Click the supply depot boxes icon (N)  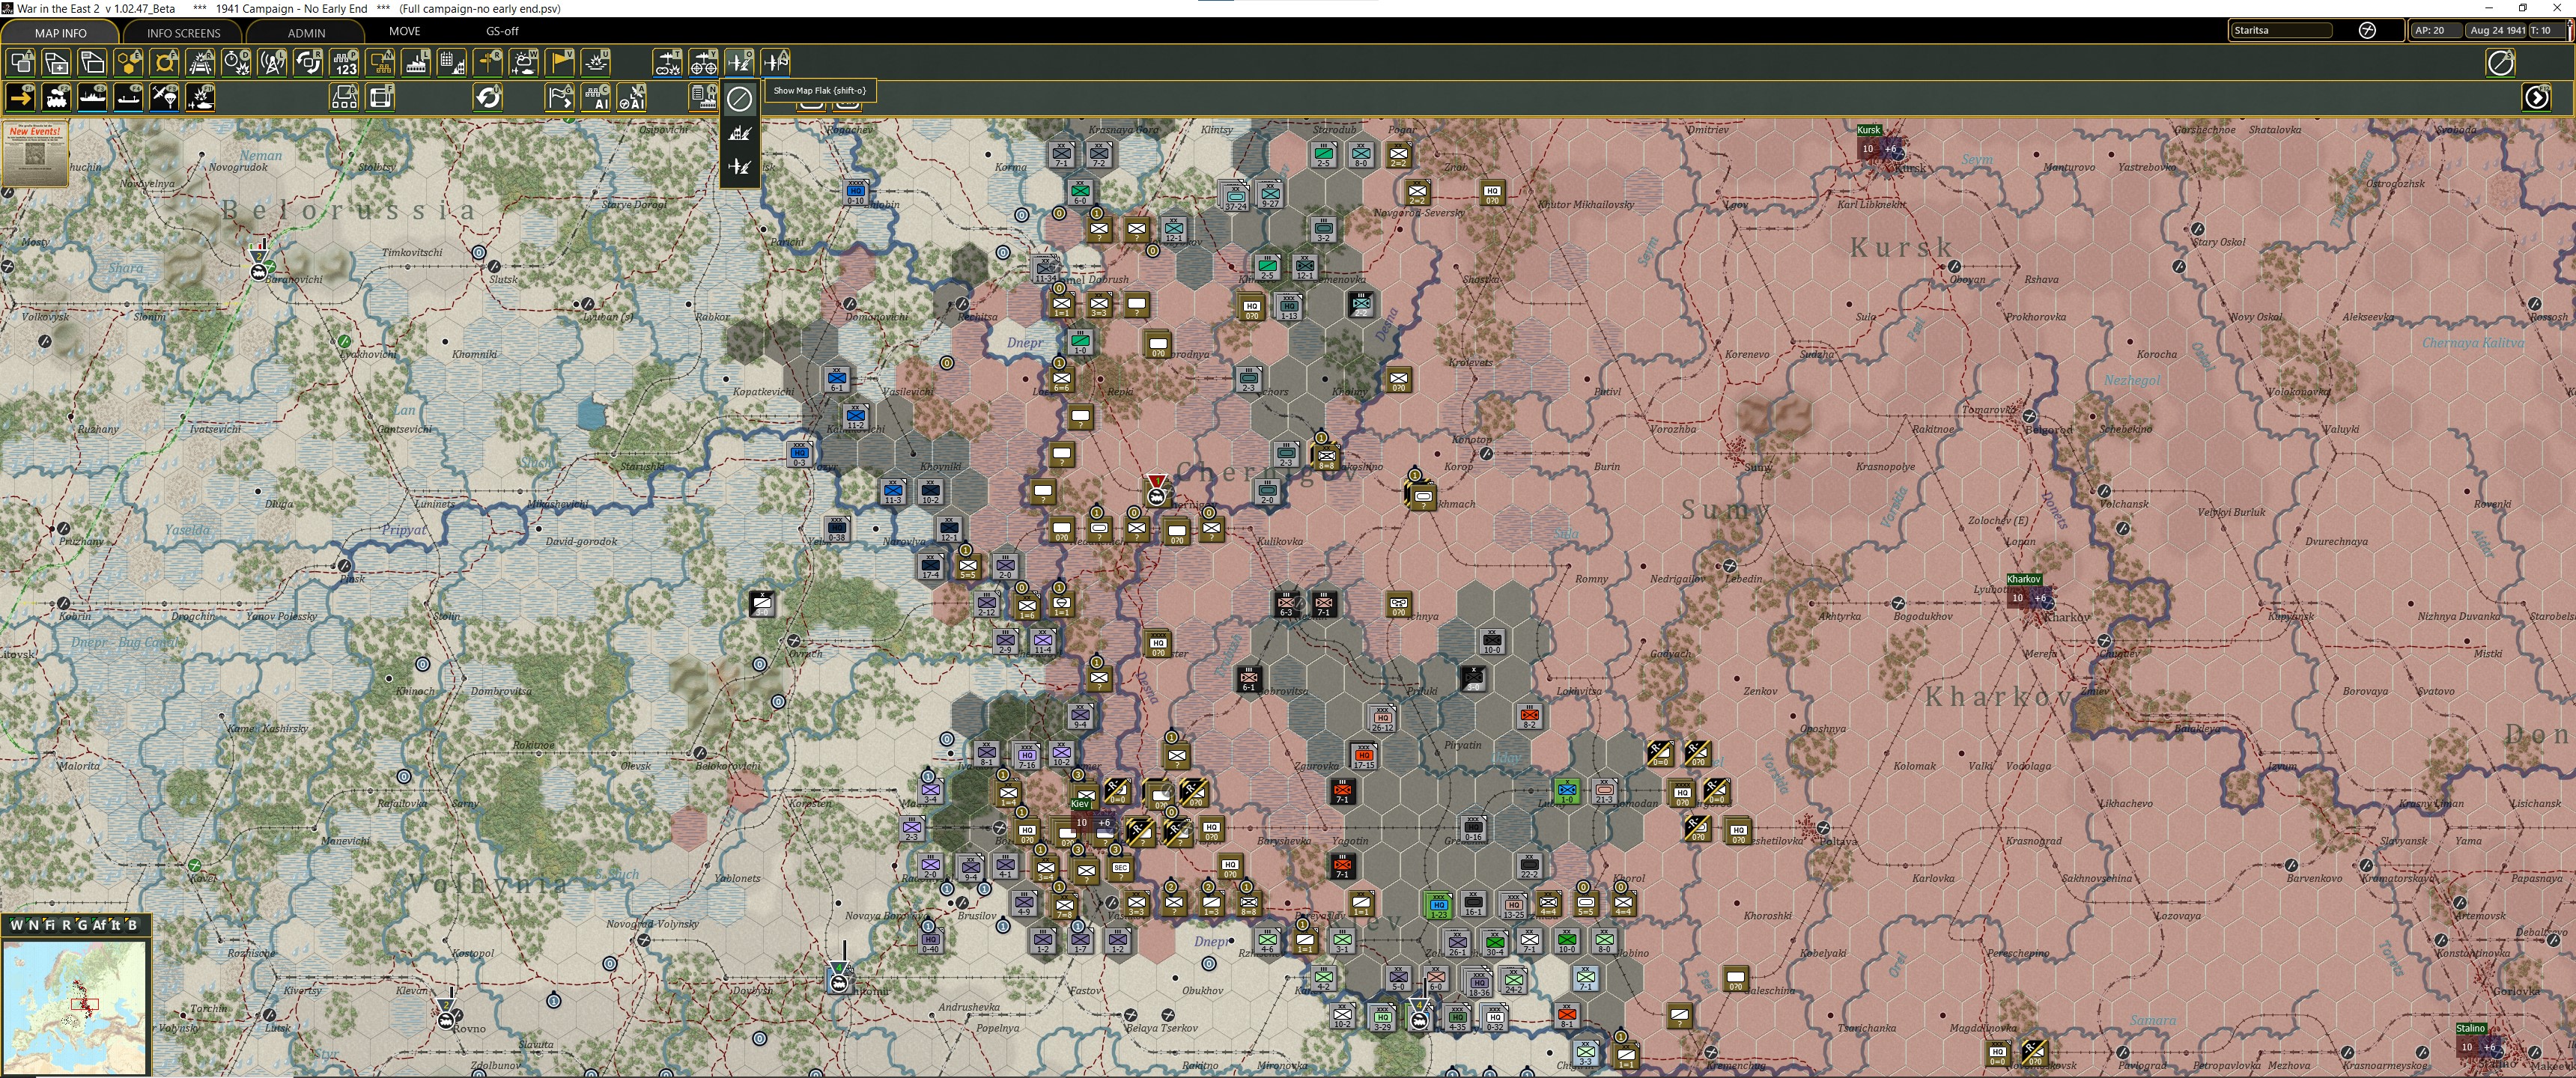tap(381, 63)
